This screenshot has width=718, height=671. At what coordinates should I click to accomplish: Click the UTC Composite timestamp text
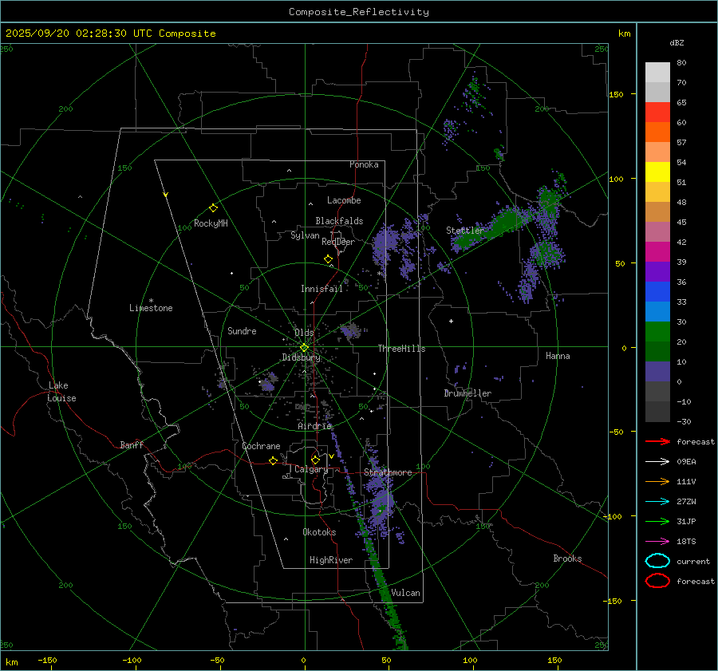click(111, 34)
